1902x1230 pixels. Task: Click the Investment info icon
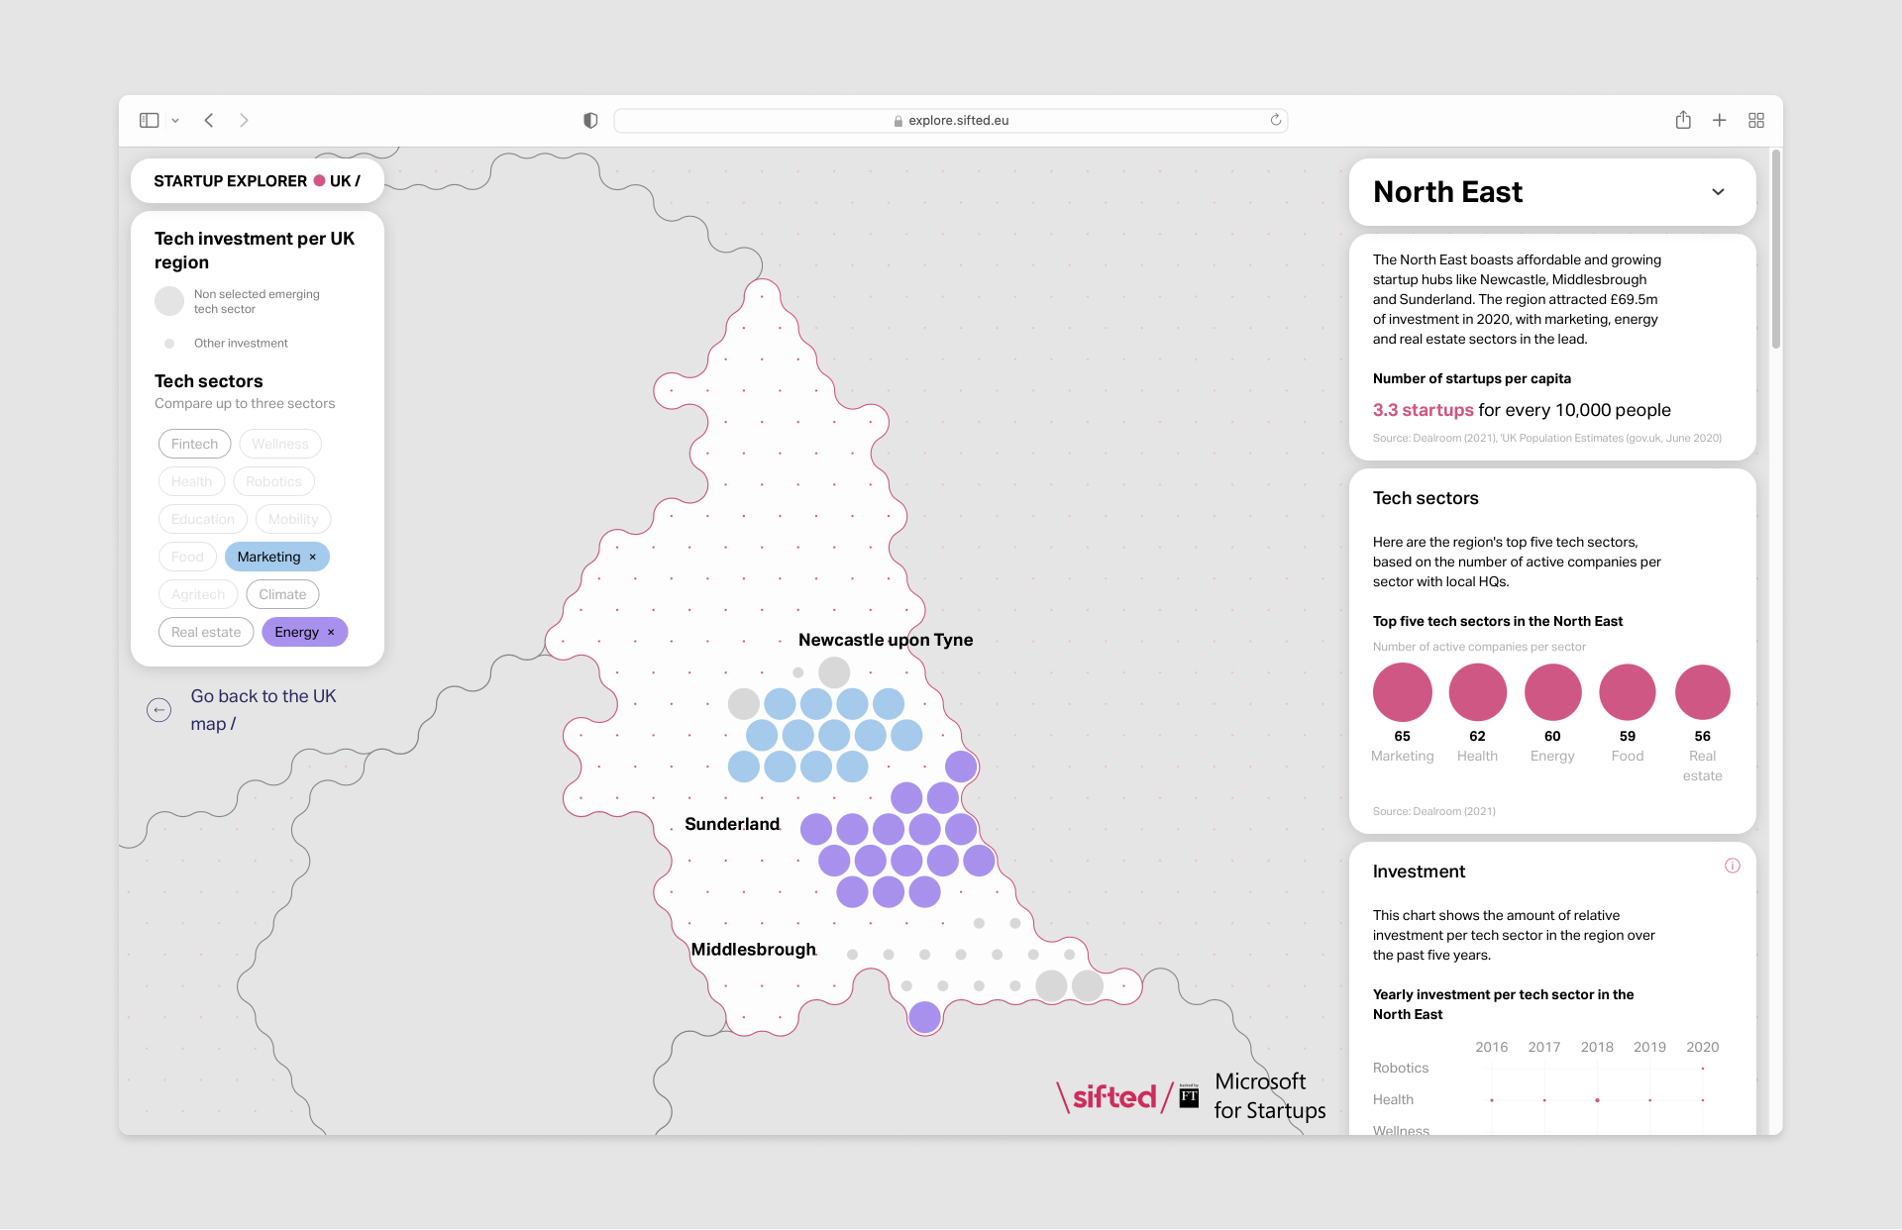point(1733,866)
